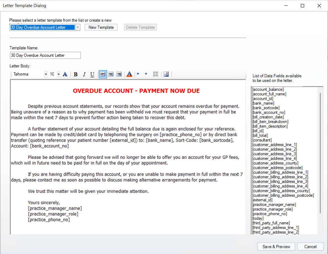
Task: Open the font size dropdown
Action: (x=58, y=74)
